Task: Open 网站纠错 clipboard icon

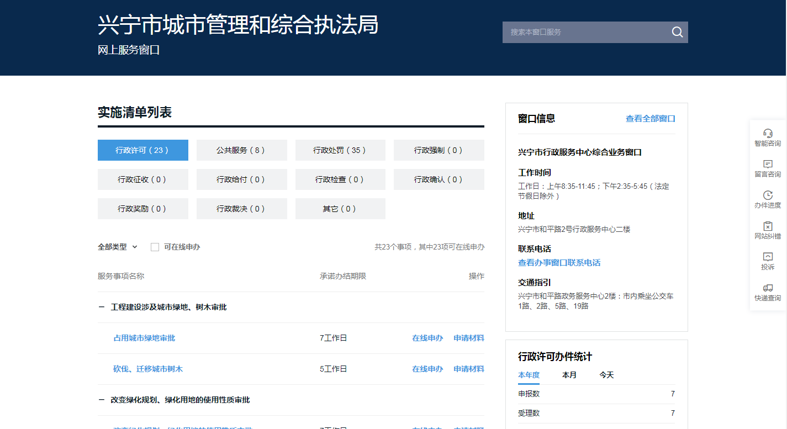Action: (768, 226)
